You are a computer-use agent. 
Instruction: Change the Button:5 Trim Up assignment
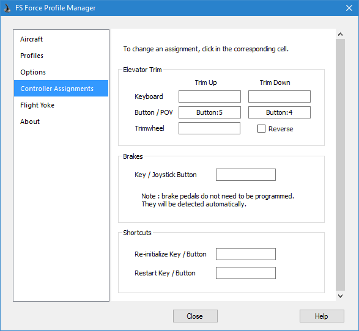pyautogui.click(x=210, y=112)
